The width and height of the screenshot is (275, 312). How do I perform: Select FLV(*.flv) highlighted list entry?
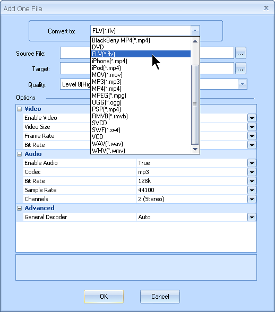pos(141,54)
